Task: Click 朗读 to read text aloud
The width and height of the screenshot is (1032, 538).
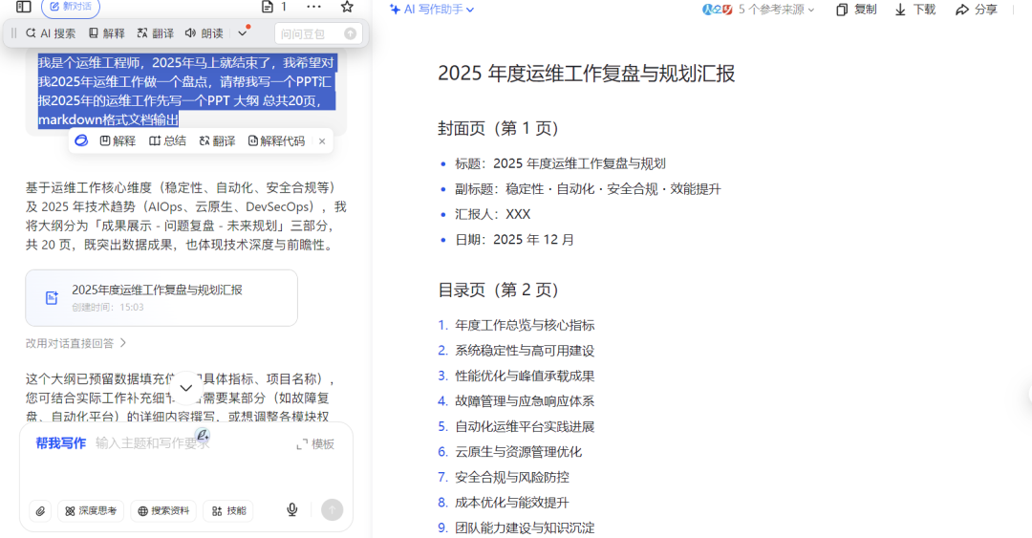Action: (204, 33)
